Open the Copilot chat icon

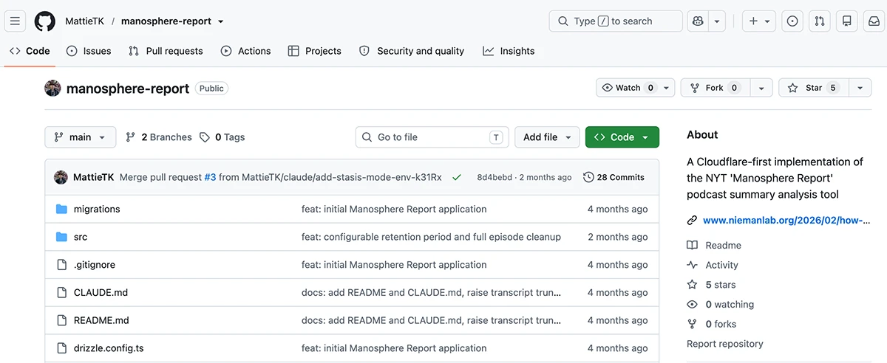click(698, 21)
